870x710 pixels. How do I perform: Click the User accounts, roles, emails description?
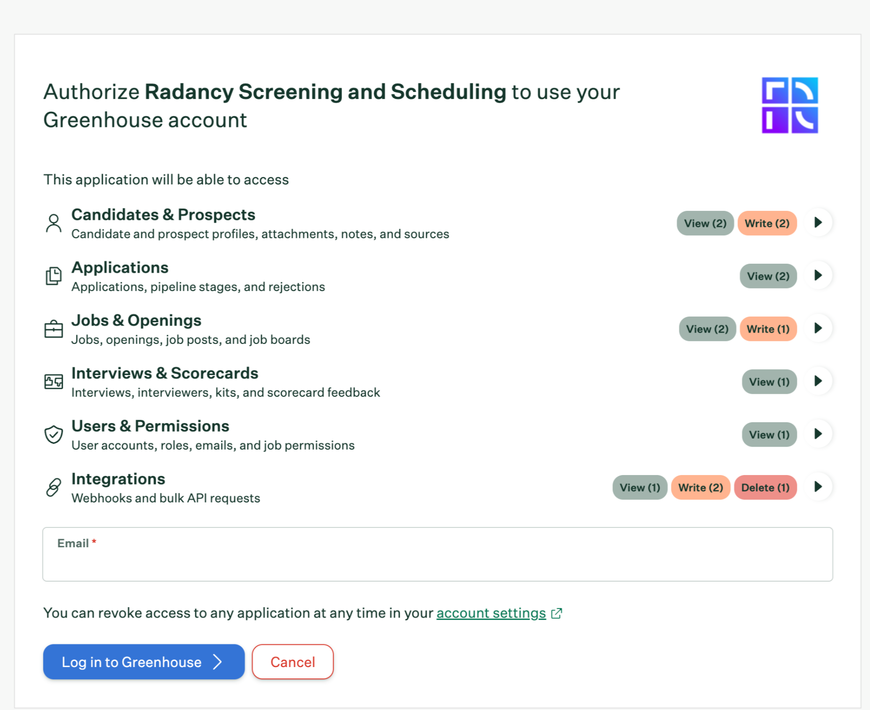[213, 445]
